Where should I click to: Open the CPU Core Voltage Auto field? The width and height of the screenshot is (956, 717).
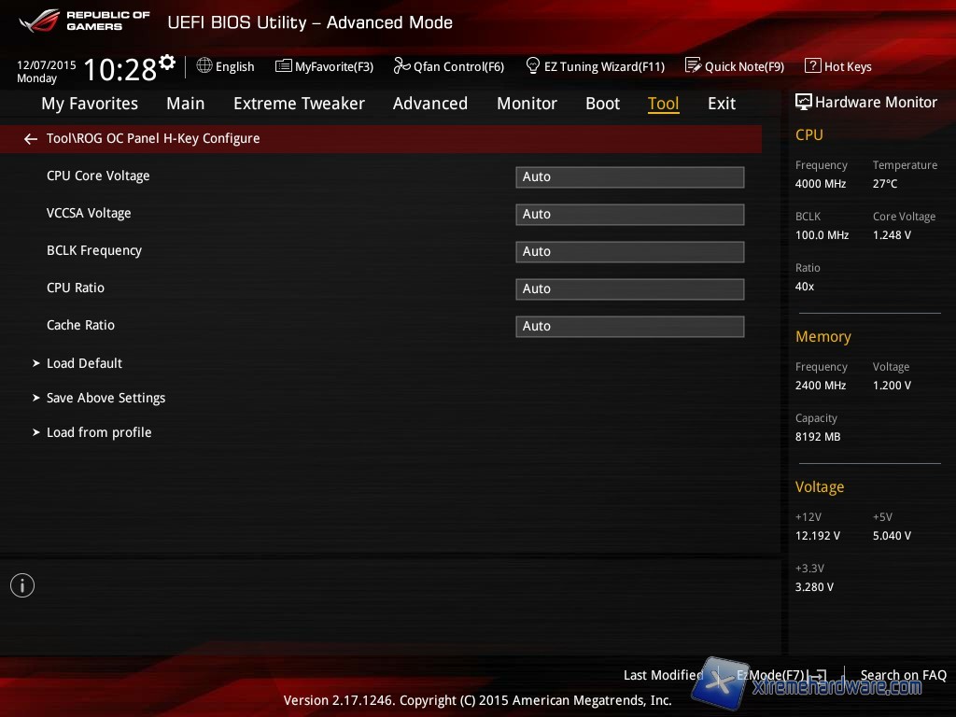629,176
